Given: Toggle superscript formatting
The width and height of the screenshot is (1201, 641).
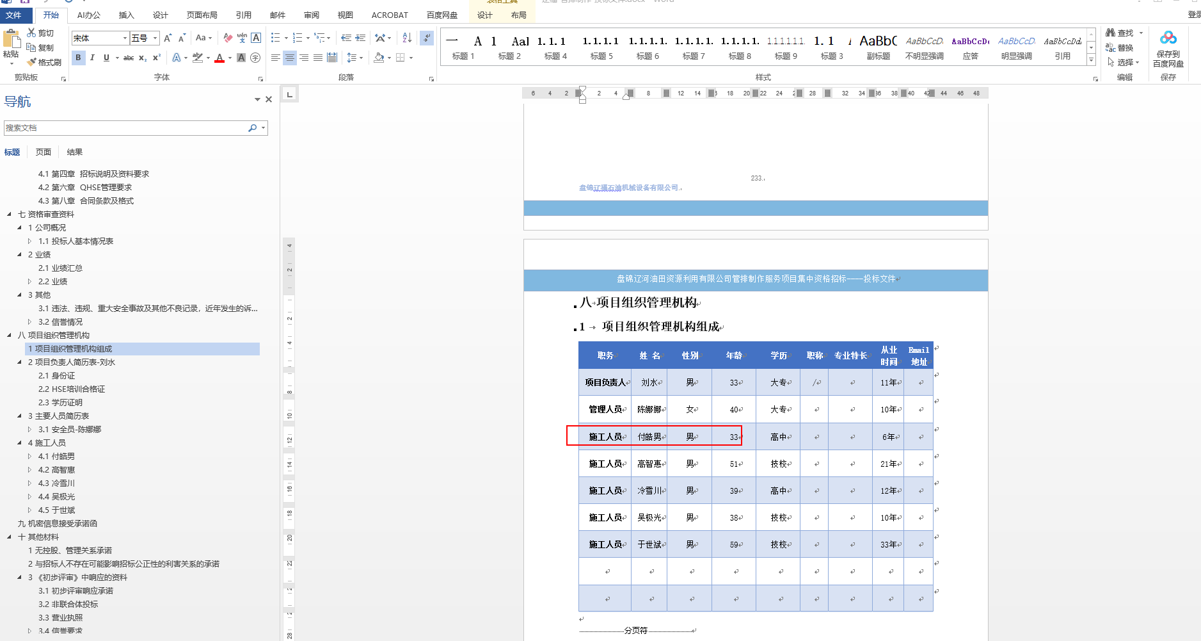Looking at the screenshot, I should [x=157, y=58].
